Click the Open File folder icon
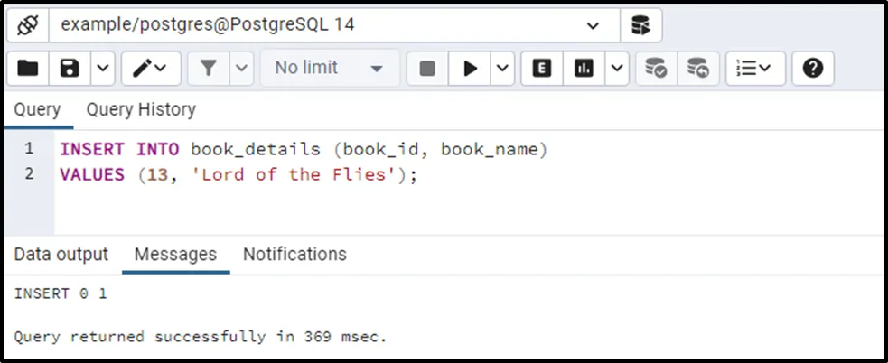 28,69
